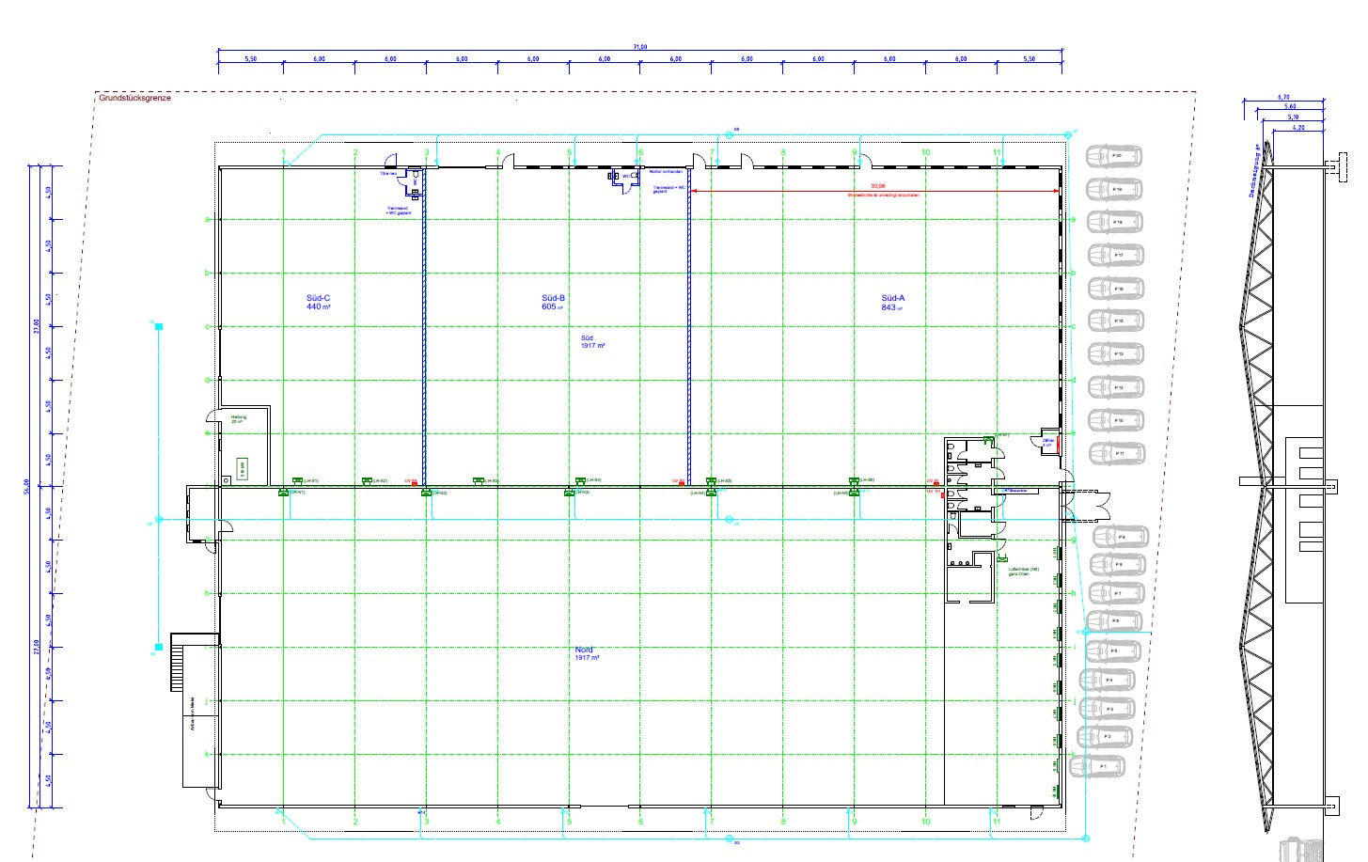Click the Grundstücksgrenze boundary label
This screenshot has width=1368, height=862.
(135, 98)
